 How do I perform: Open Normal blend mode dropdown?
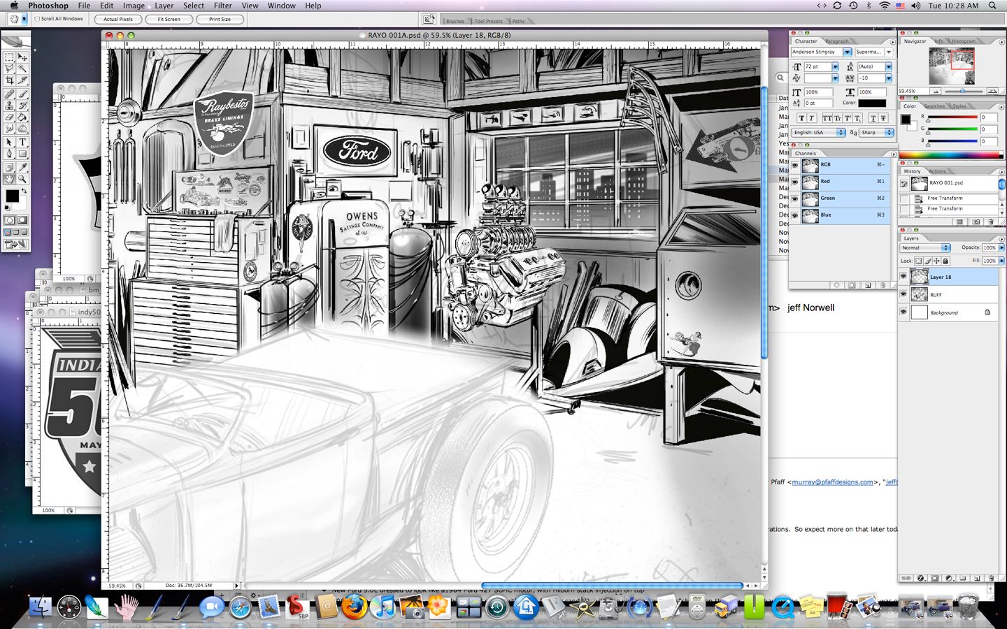coord(925,247)
